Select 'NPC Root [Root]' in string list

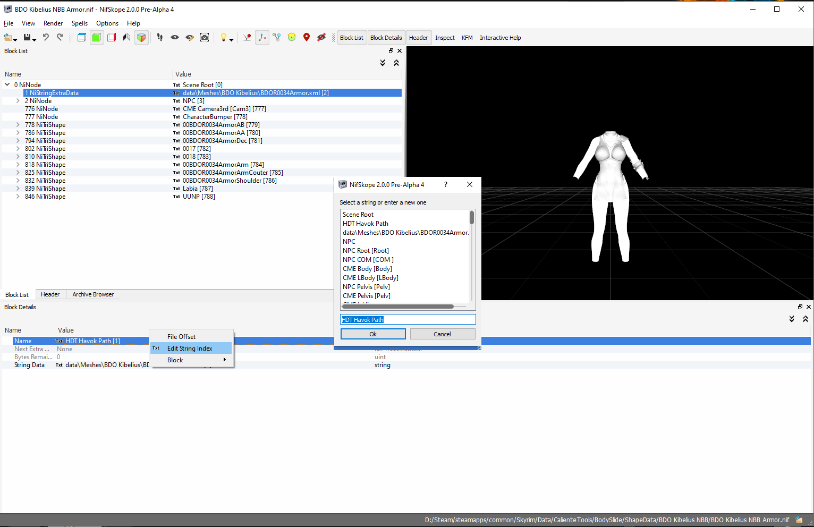(x=366, y=251)
